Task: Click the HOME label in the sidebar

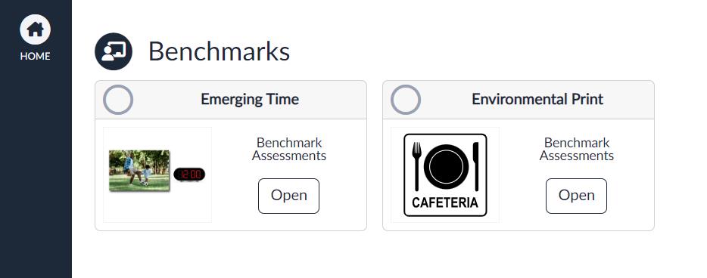Action: tap(35, 56)
